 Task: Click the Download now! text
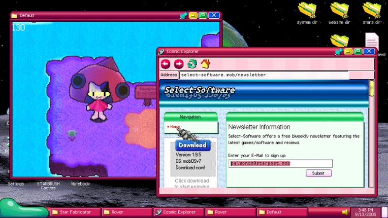(x=190, y=168)
